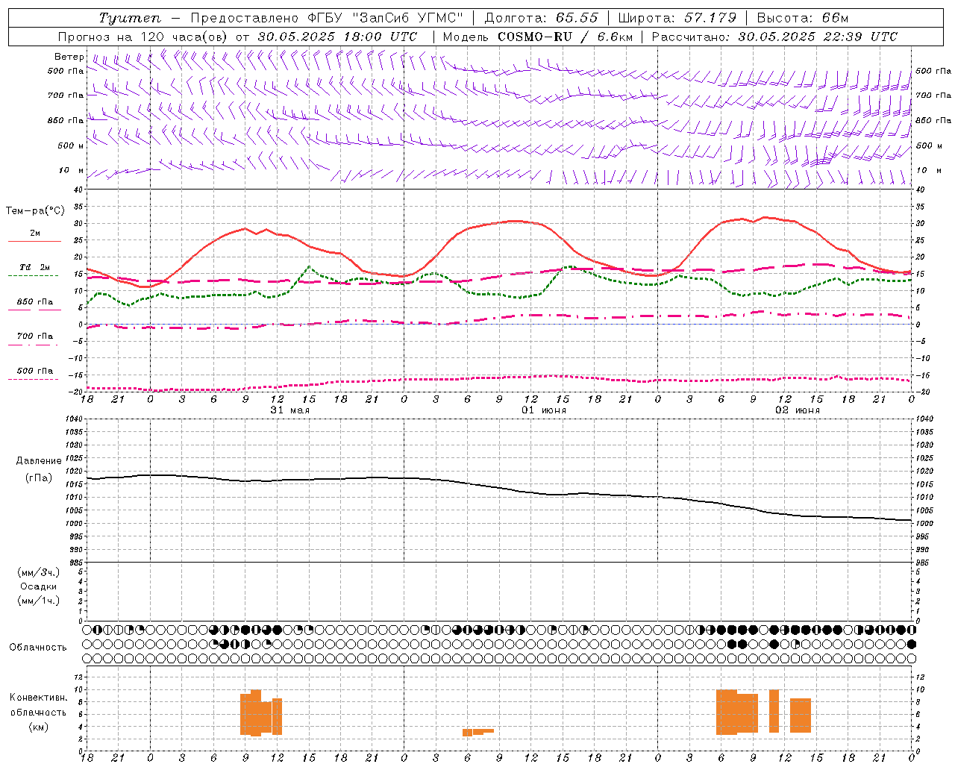The height and width of the screenshot is (764, 955).
Task: Click the "Высота: 66м" elevation value
Action: [x=803, y=18]
